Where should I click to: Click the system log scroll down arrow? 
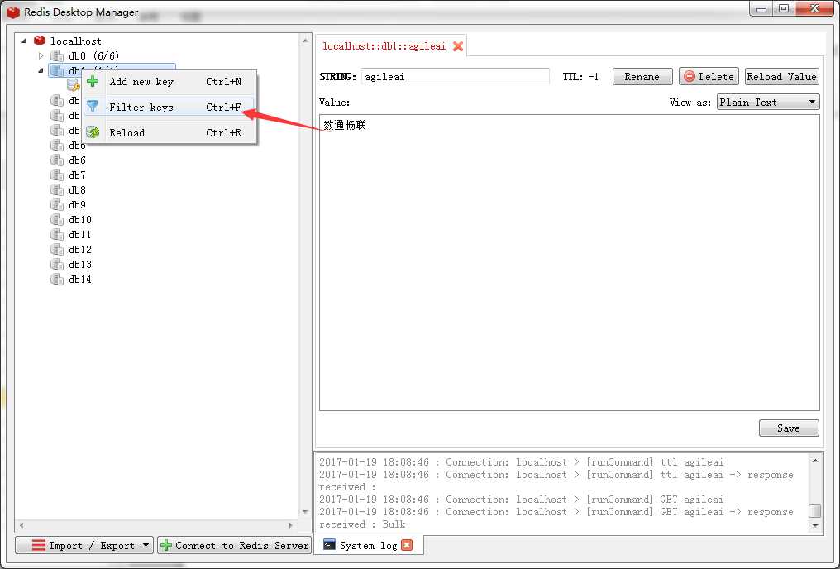pos(815,525)
